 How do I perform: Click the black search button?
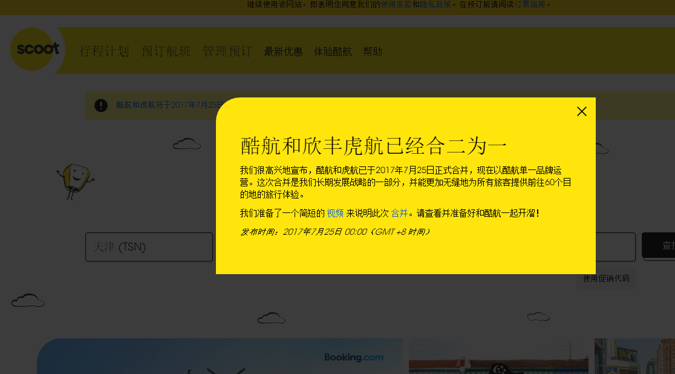[x=659, y=246]
